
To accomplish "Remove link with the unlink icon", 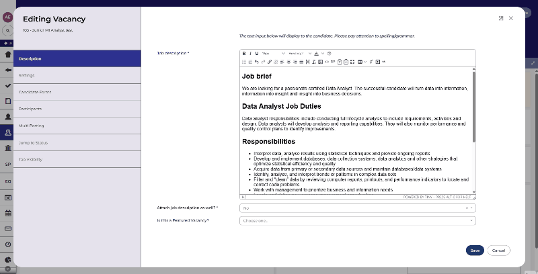I will (276, 62).
